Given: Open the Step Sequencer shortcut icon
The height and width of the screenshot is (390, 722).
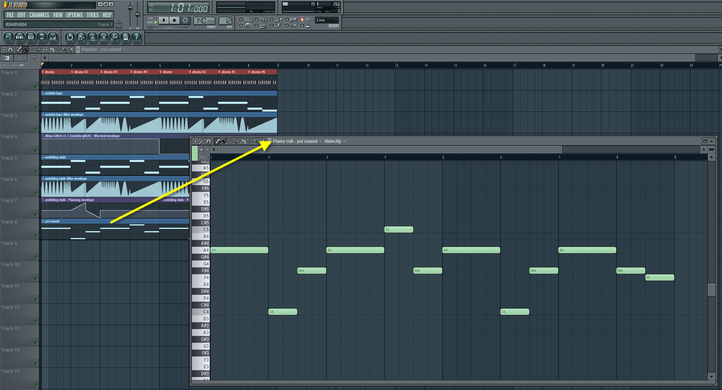Looking at the screenshot, I should [x=19, y=37].
